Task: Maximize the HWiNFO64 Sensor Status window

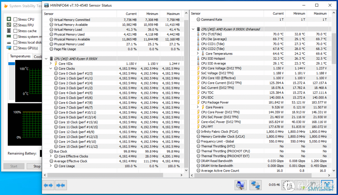Action: click(317, 5)
